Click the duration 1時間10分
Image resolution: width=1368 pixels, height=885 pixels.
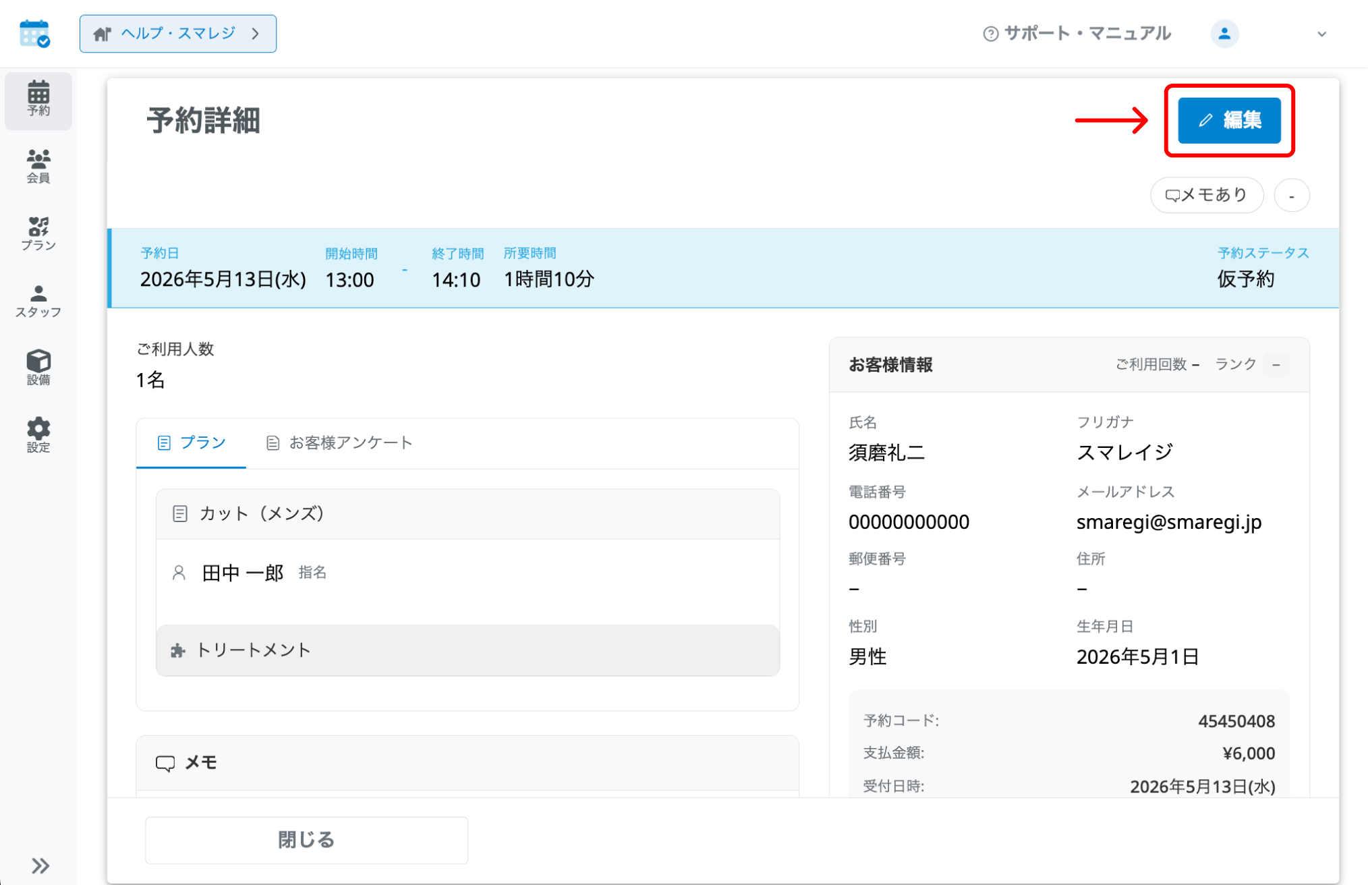(549, 279)
